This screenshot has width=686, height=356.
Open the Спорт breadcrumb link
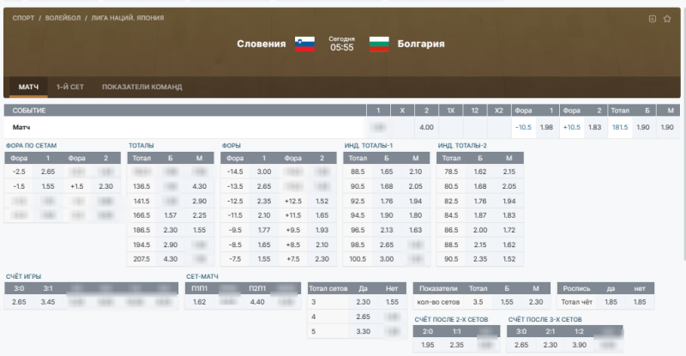click(22, 18)
